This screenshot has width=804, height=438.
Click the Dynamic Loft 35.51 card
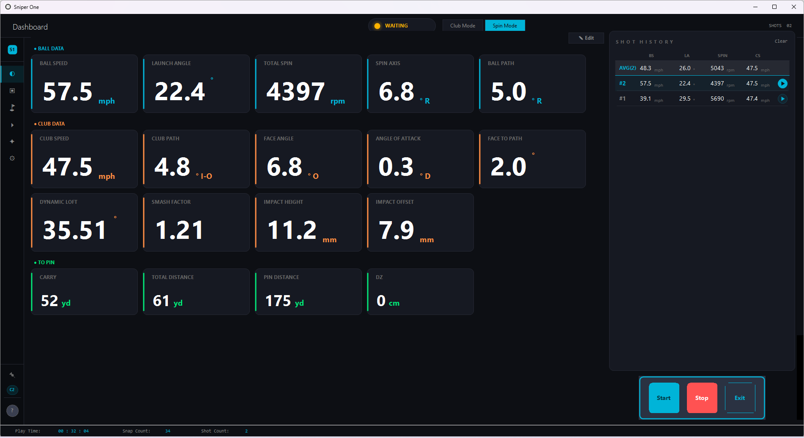pyautogui.click(x=85, y=222)
